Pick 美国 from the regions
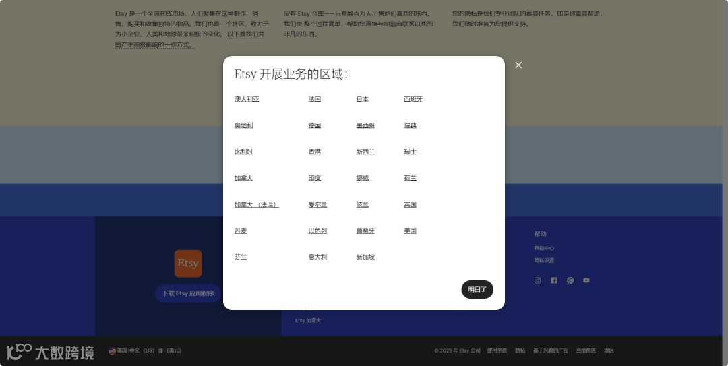The image size is (728, 366). pyautogui.click(x=410, y=231)
